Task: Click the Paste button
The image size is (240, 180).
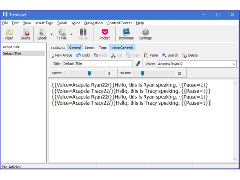Action: coord(151,55)
